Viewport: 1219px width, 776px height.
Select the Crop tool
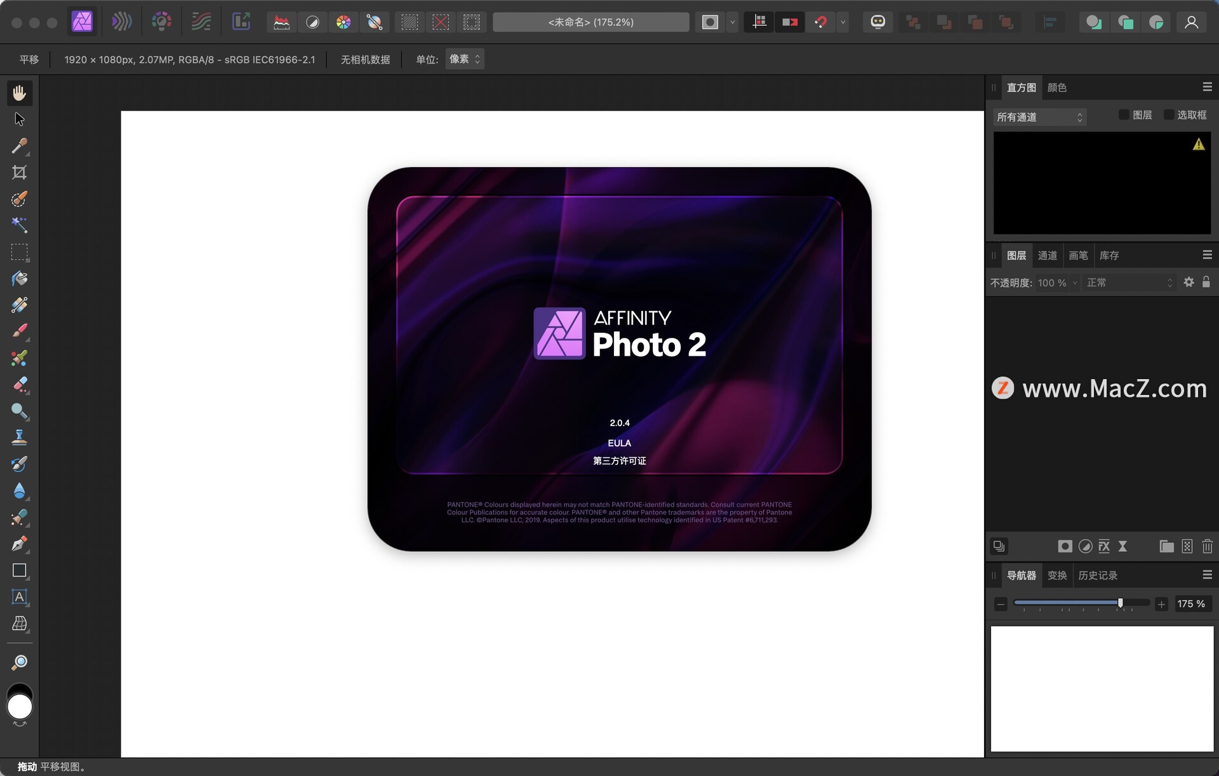tap(19, 173)
